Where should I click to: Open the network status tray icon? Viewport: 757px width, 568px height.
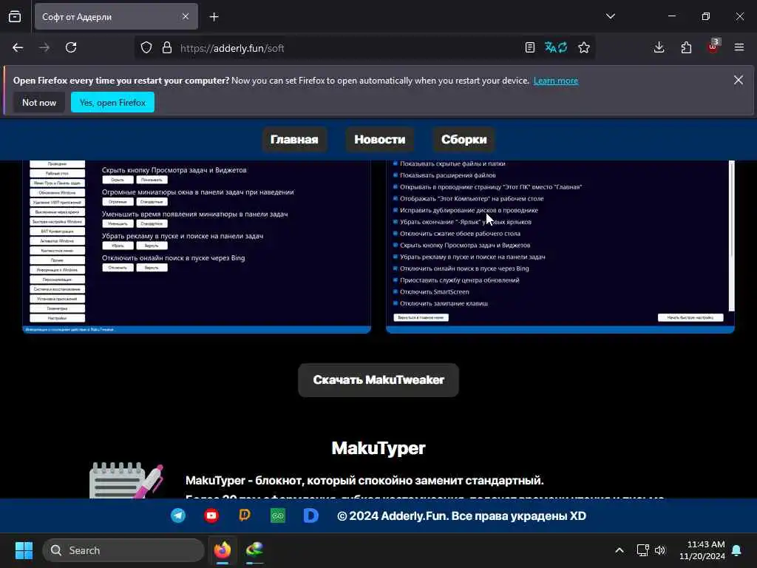tap(642, 550)
